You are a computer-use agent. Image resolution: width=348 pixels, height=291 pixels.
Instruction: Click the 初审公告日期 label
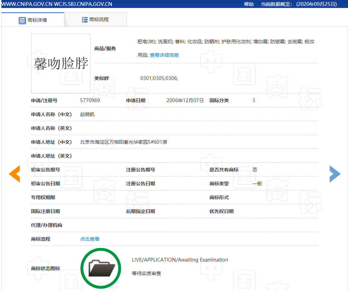pyautogui.click(x=46, y=184)
